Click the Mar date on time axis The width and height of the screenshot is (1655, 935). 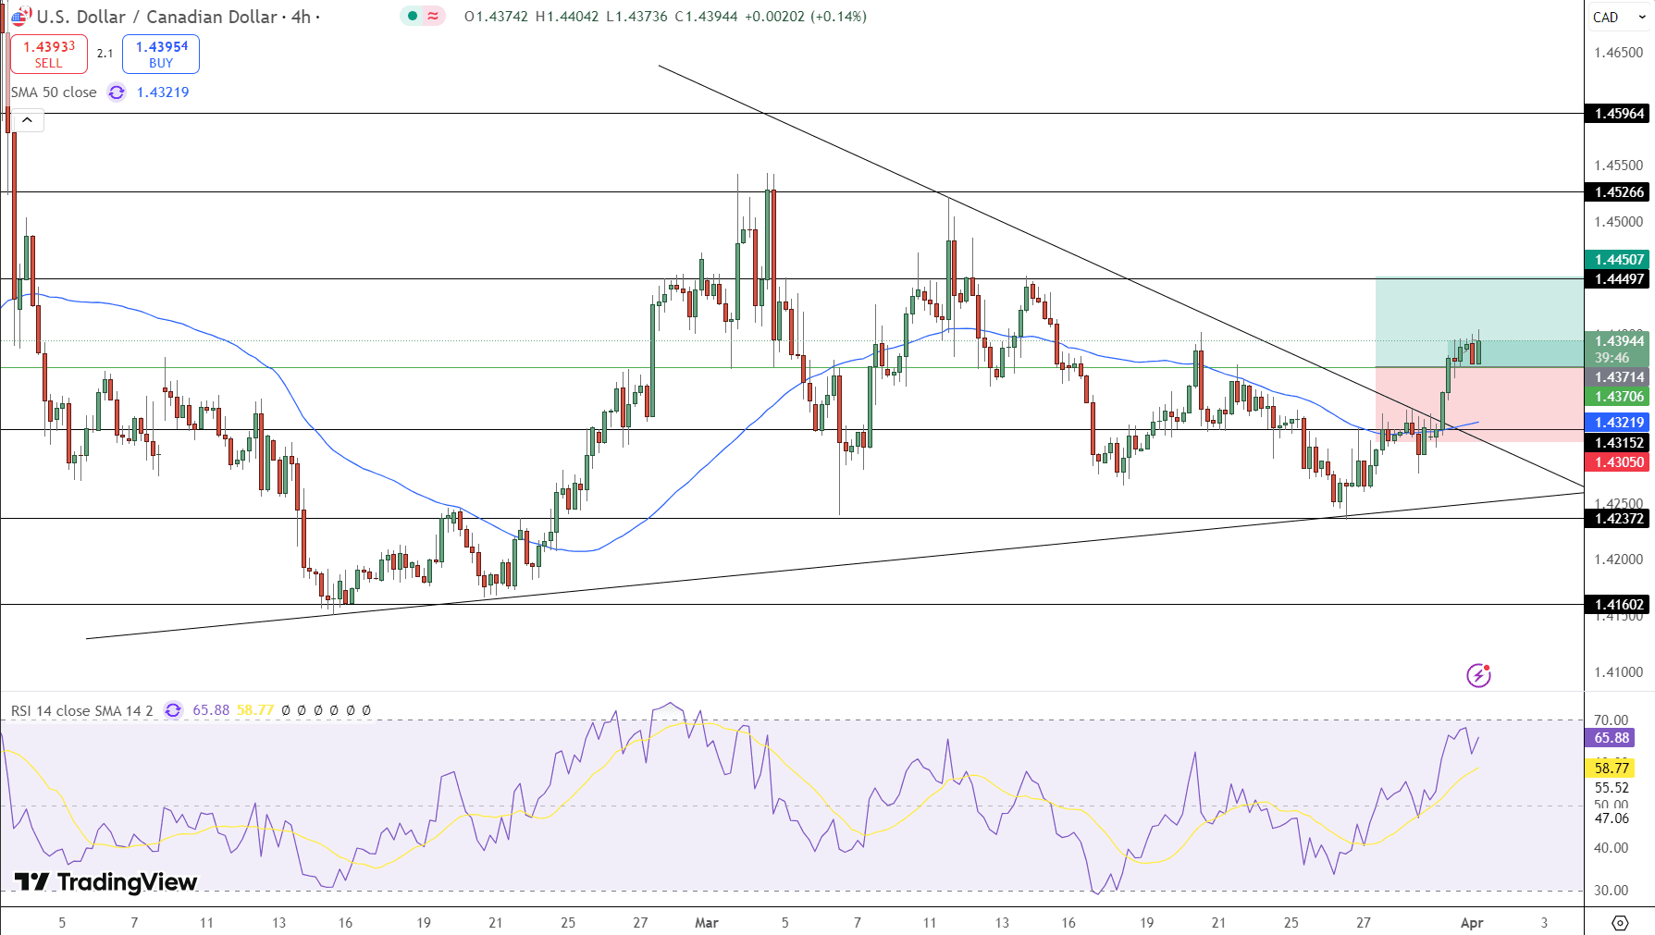pyautogui.click(x=707, y=923)
